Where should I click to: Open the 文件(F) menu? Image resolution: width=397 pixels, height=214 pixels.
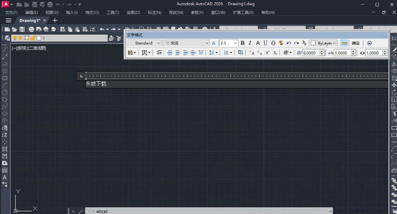pyautogui.click(x=11, y=12)
